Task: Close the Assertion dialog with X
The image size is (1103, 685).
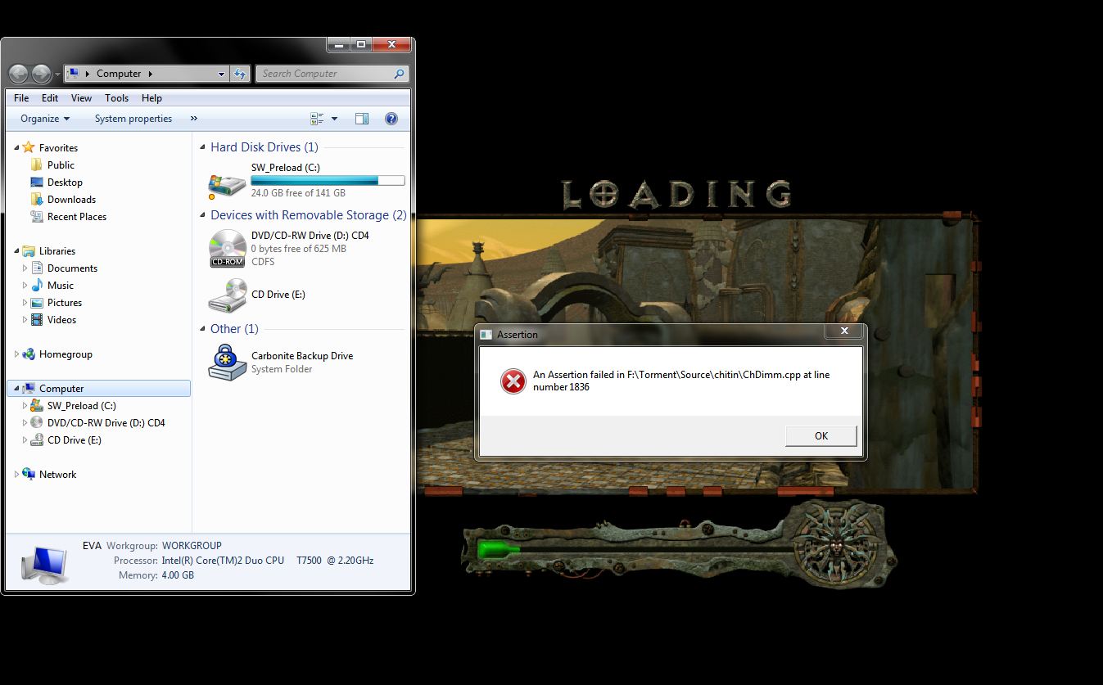Action: coord(844,331)
